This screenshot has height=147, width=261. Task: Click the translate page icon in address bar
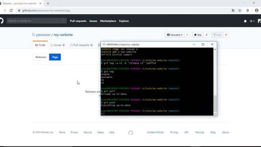pos(233,11)
